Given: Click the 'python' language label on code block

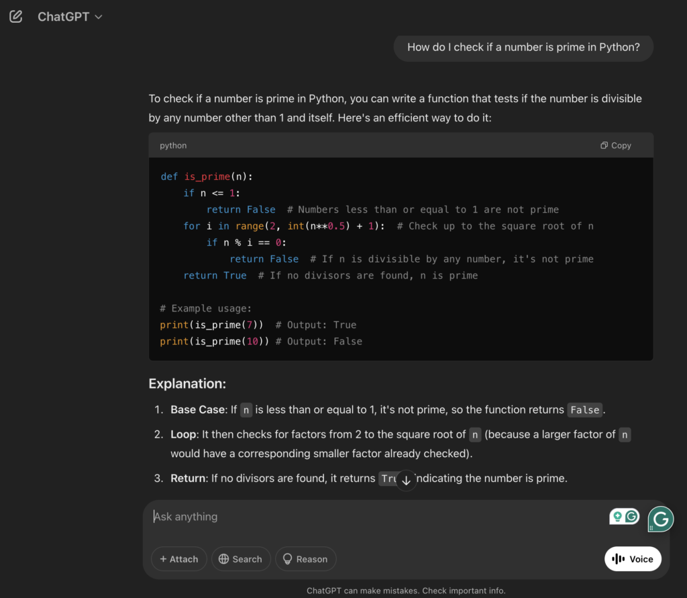Looking at the screenshot, I should [173, 146].
